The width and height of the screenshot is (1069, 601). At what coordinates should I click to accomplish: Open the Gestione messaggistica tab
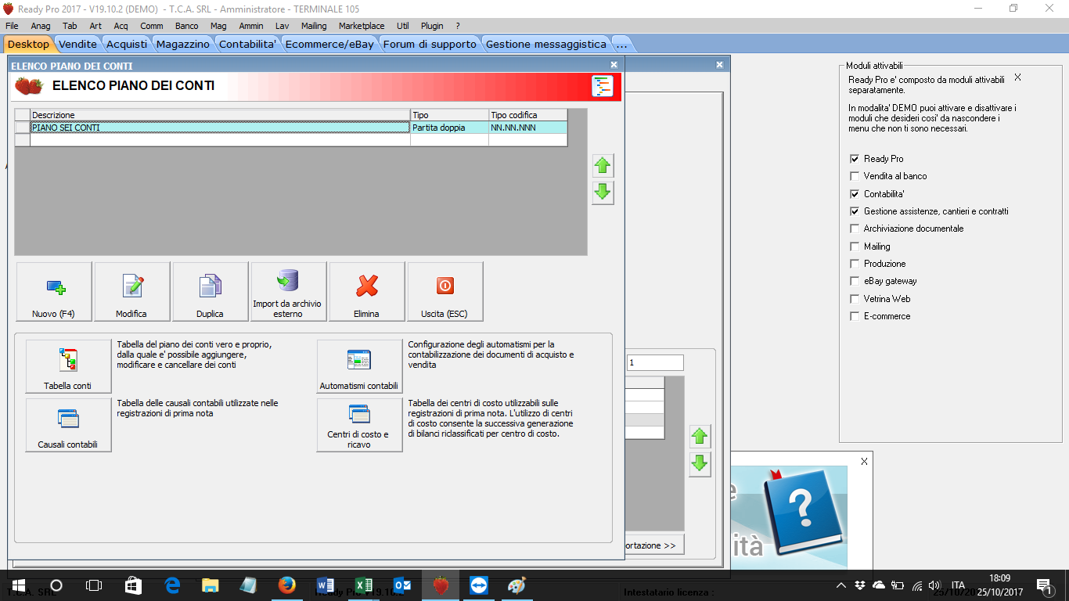coord(546,44)
